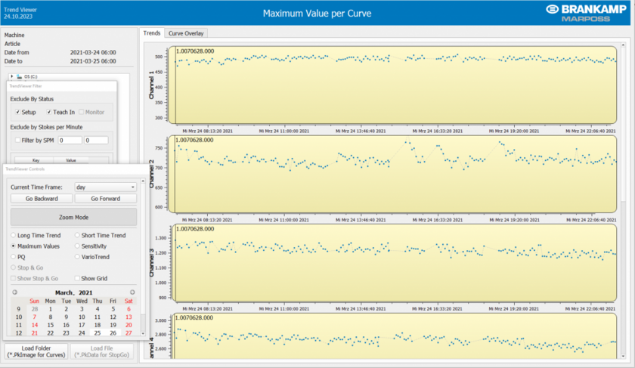Click the Channel 4 trend chart
This screenshot has height=368, width=635.
coord(393,336)
